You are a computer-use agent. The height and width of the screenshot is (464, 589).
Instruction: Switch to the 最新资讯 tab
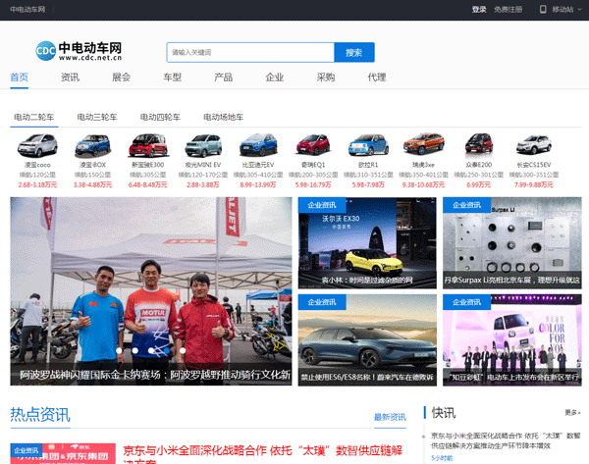(390, 417)
